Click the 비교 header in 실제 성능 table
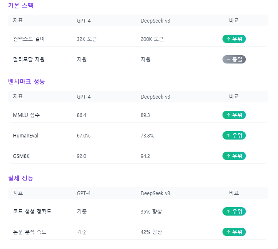 [234, 193]
